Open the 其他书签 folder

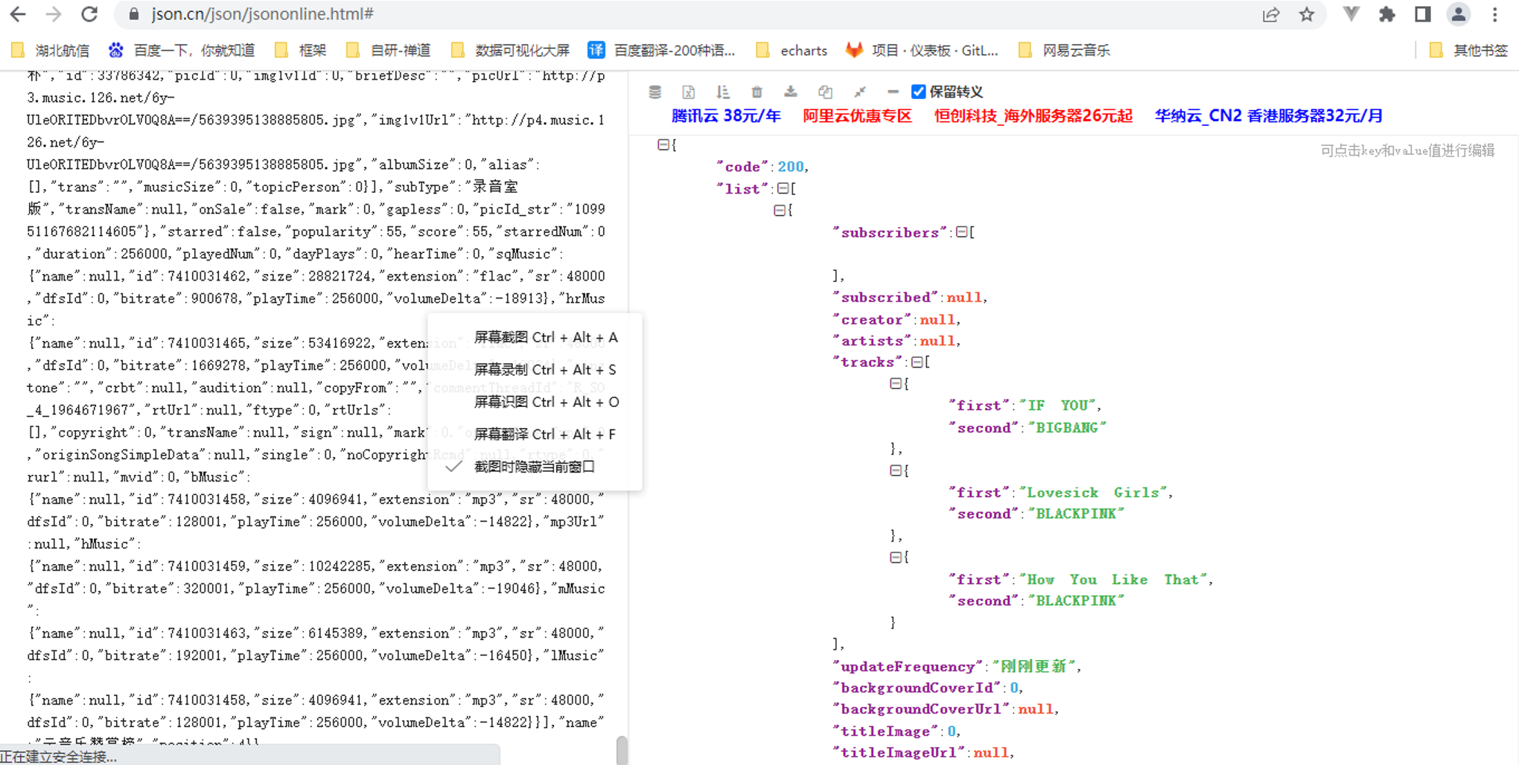[x=1468, y=51]
